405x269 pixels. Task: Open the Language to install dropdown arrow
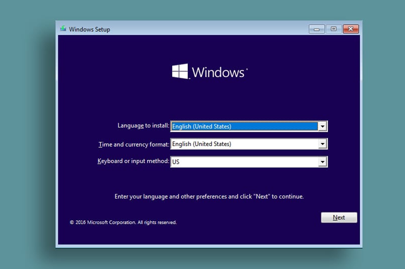[322, 126]
